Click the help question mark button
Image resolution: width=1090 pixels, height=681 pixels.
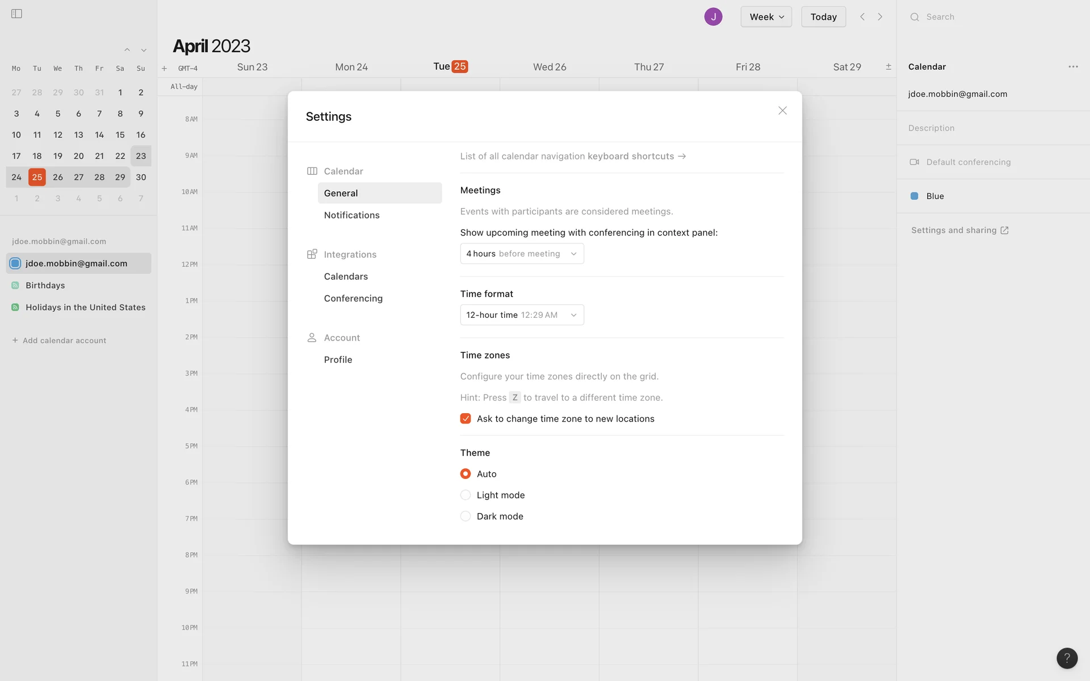[1067, 658]
